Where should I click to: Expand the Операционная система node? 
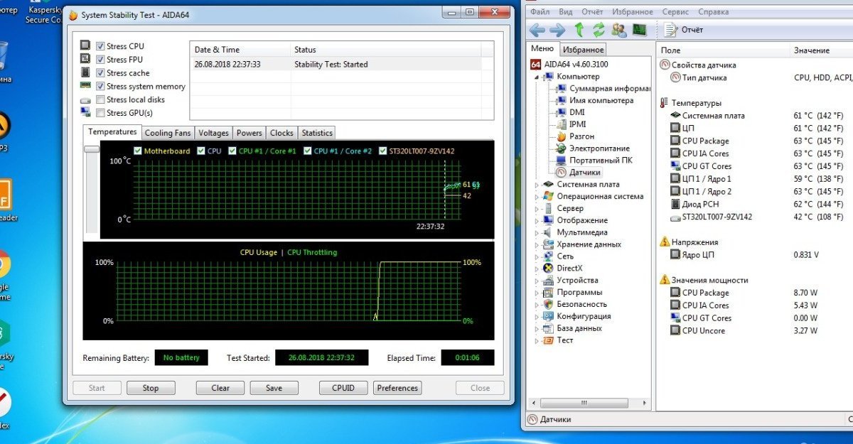(x=537, y=197)
